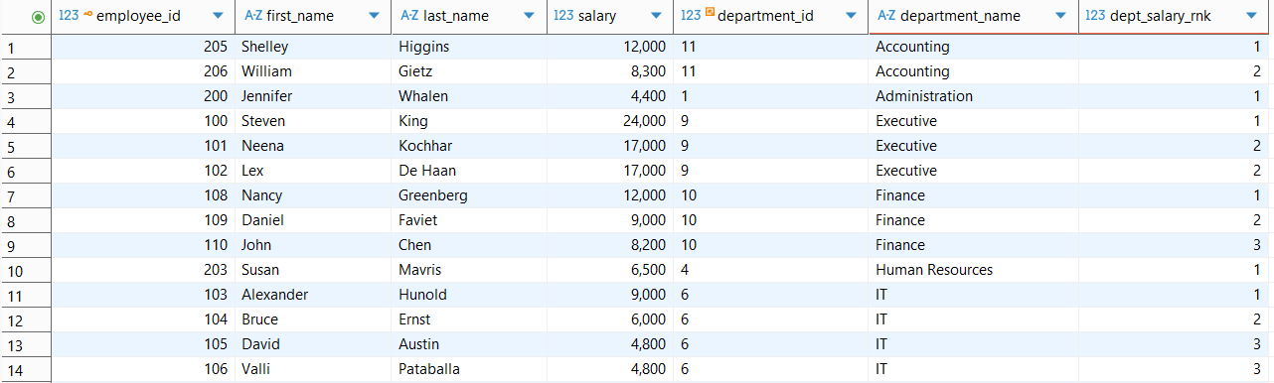1274x383 pixels.
Task: Select the cell with last name De Haan
Action: pos(468,171)
